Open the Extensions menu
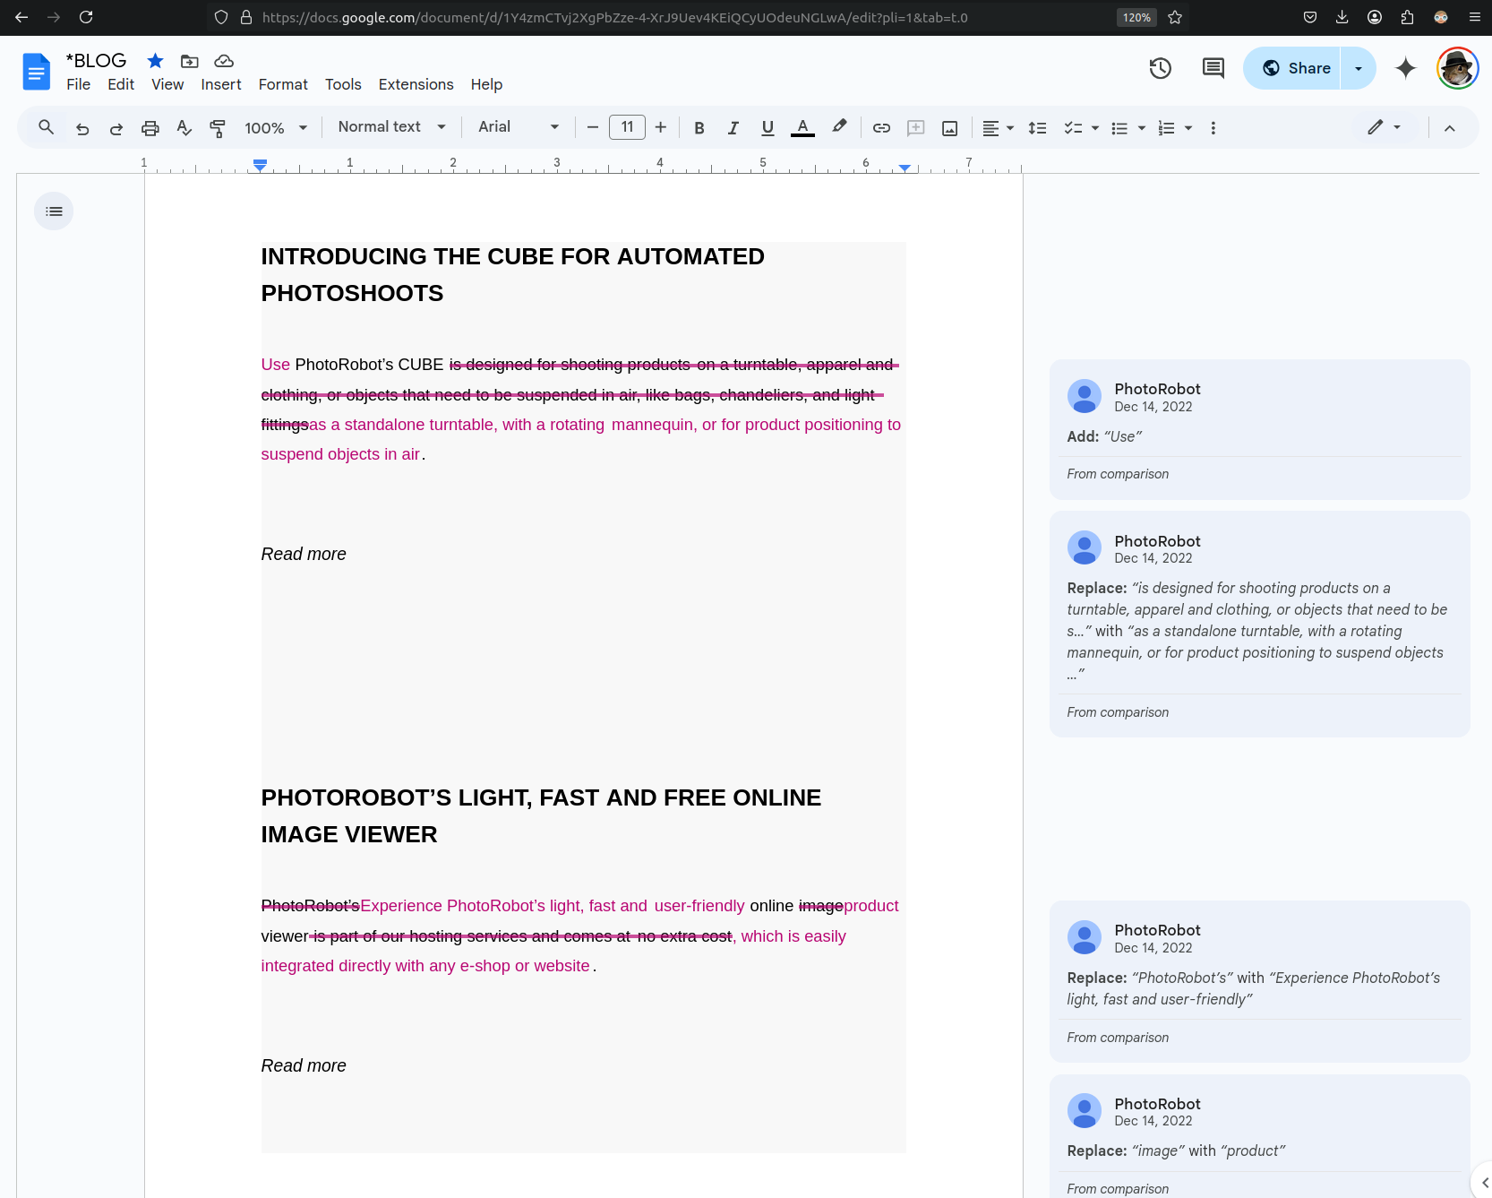 (416, 84)
